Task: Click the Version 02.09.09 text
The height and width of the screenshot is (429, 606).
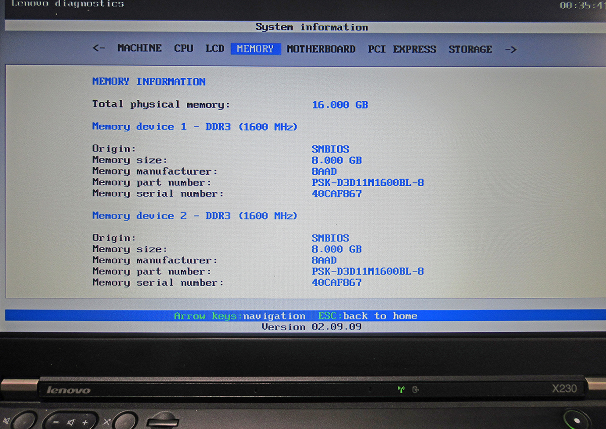Action: 312,327
